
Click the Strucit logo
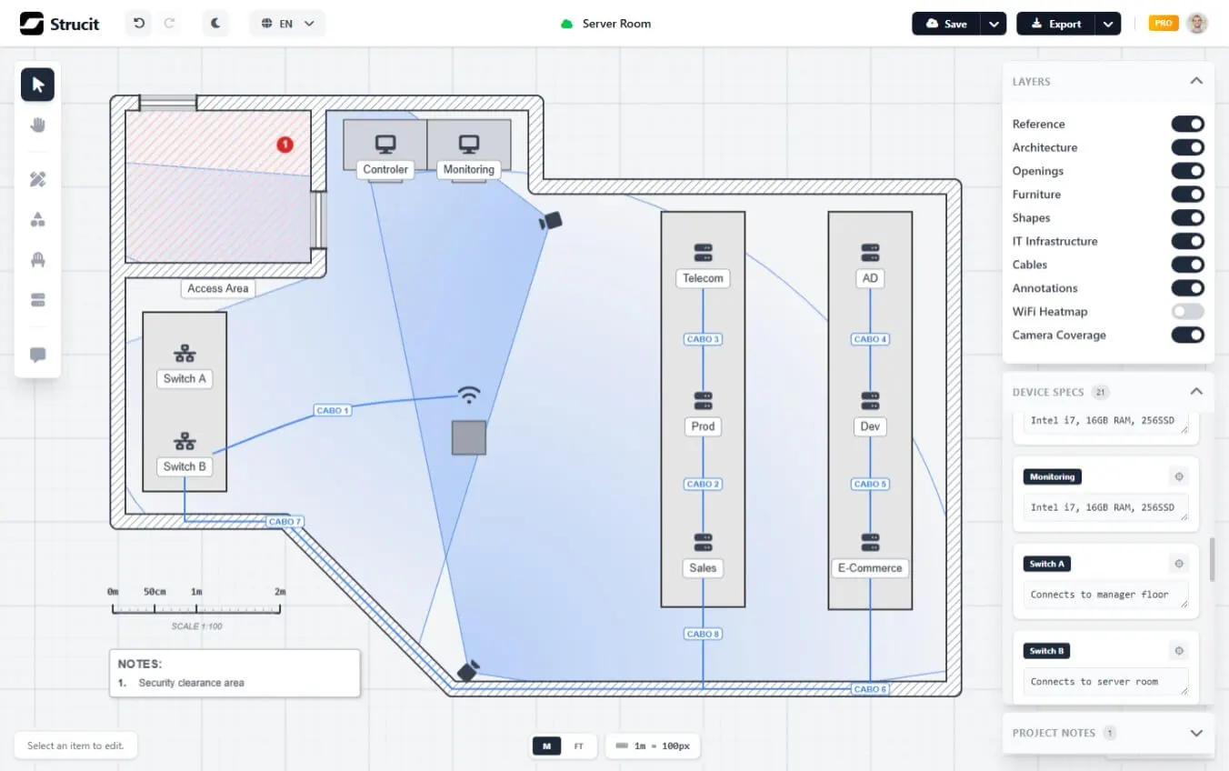coord(60,24)
